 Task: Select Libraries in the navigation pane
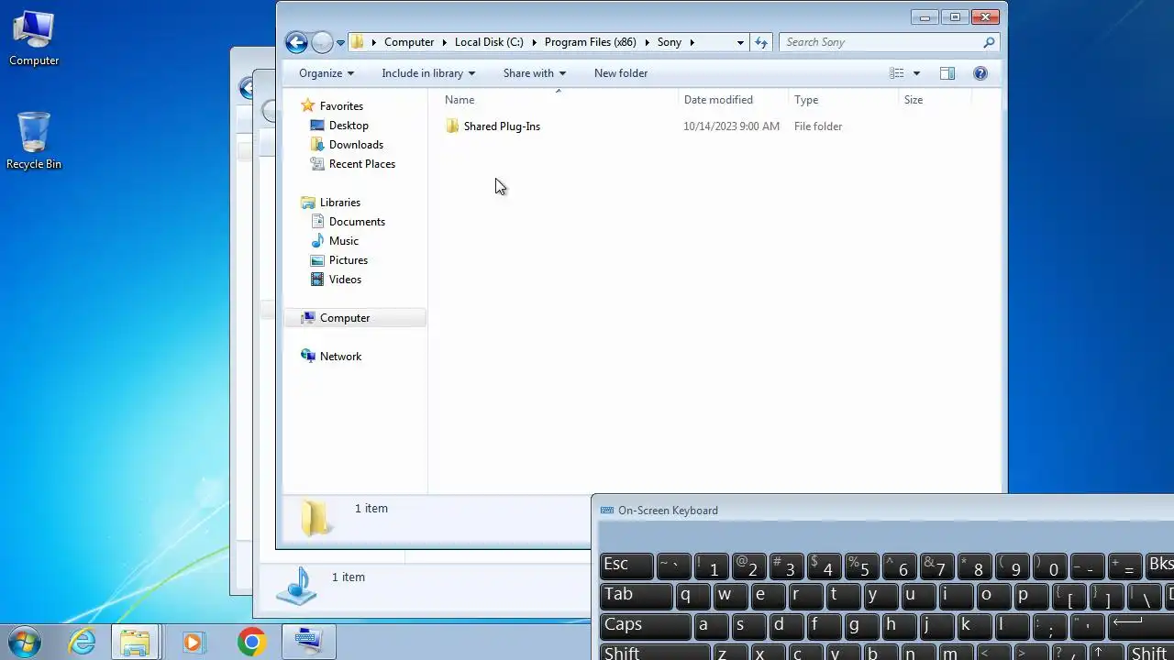pos(339,203)
